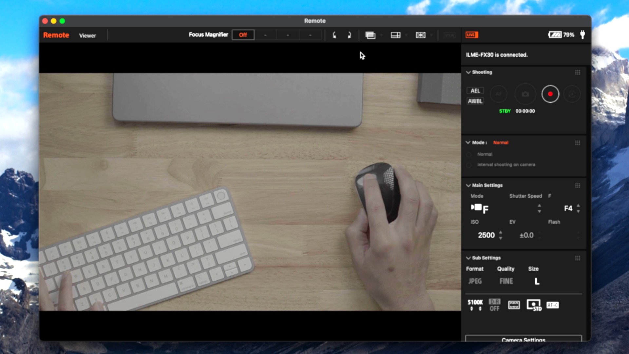
Task: Click the movie exposure mode F icon
Action: pyautogui.click(x=480, y=208)
